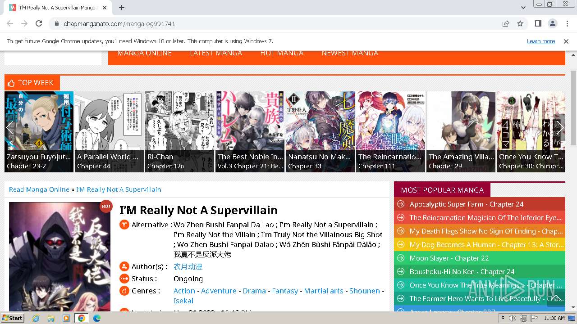Open Zatsuyou Fuyojutsu manga thumbnail

click(39, 131)
